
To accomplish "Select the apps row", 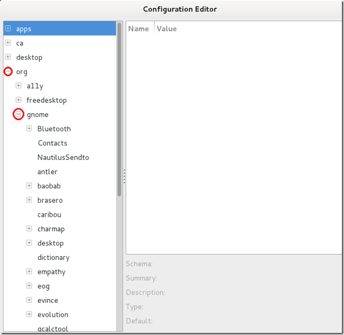I will [x=60, y=28].
